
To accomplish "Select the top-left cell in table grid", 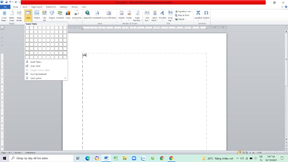I will pyautogui.click(x=27, y=28).
